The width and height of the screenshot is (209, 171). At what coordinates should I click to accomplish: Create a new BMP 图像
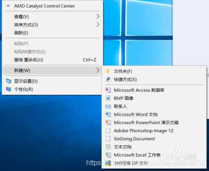pyautogui.click(x=154, y=98)
